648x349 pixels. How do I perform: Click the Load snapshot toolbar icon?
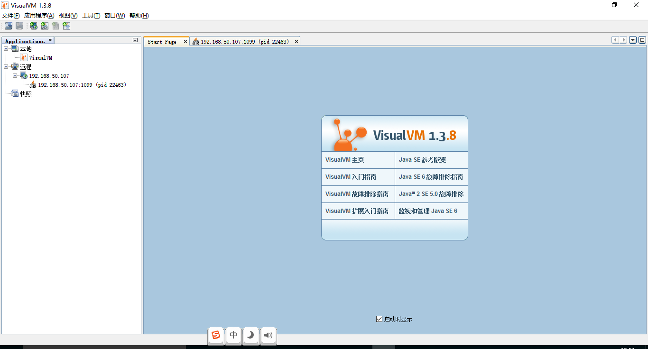[x=9, y=26]
